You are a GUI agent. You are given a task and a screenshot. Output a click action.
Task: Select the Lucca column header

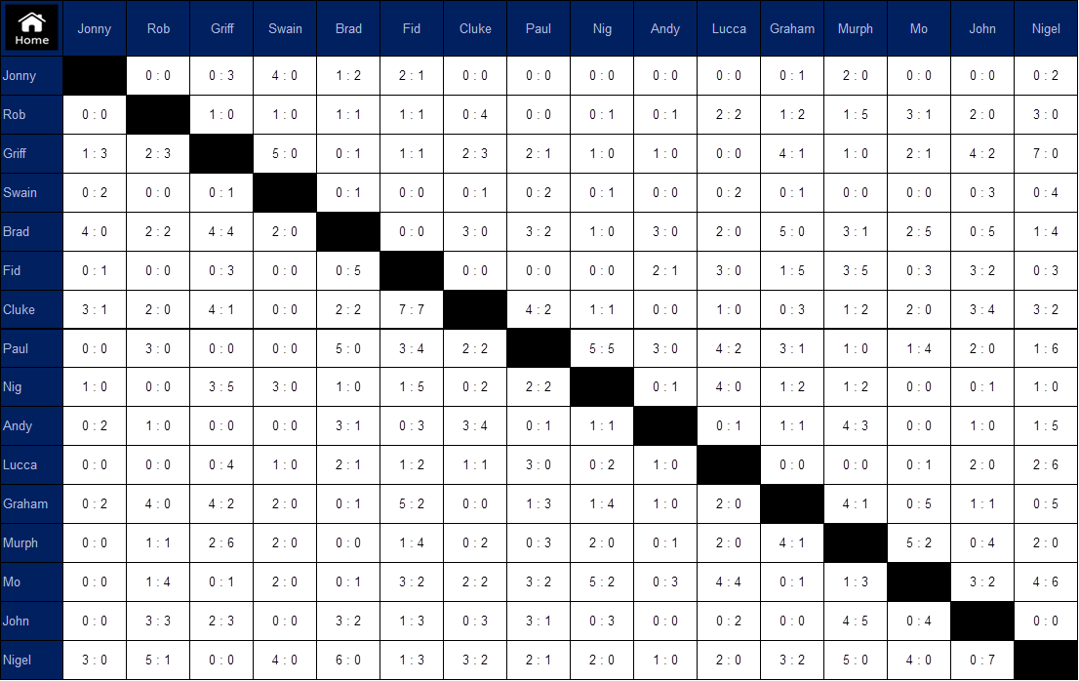[x=729, y=28]
